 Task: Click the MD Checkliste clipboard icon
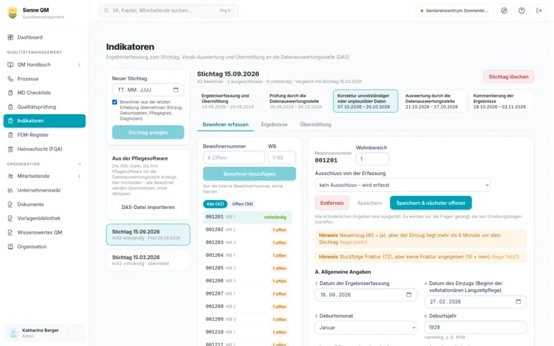tap(10, 93)
